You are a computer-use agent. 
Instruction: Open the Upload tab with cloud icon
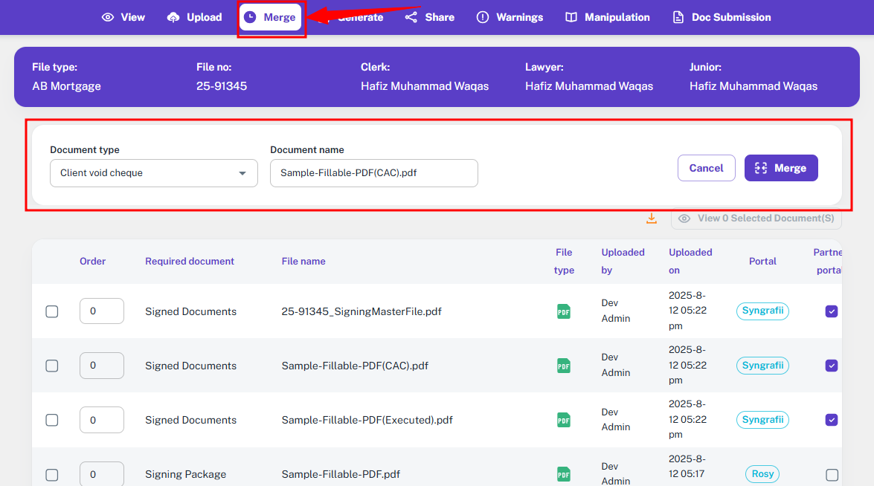point(195,17)
